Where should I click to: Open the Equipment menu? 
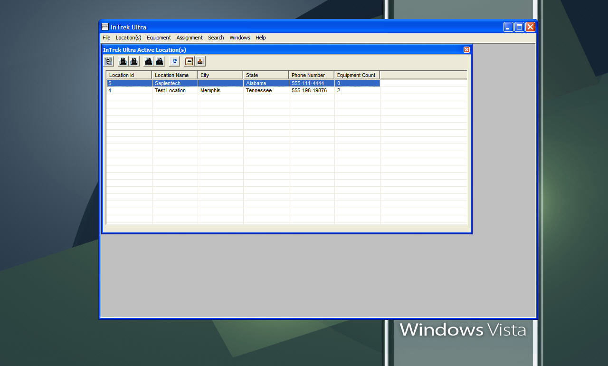159,38
